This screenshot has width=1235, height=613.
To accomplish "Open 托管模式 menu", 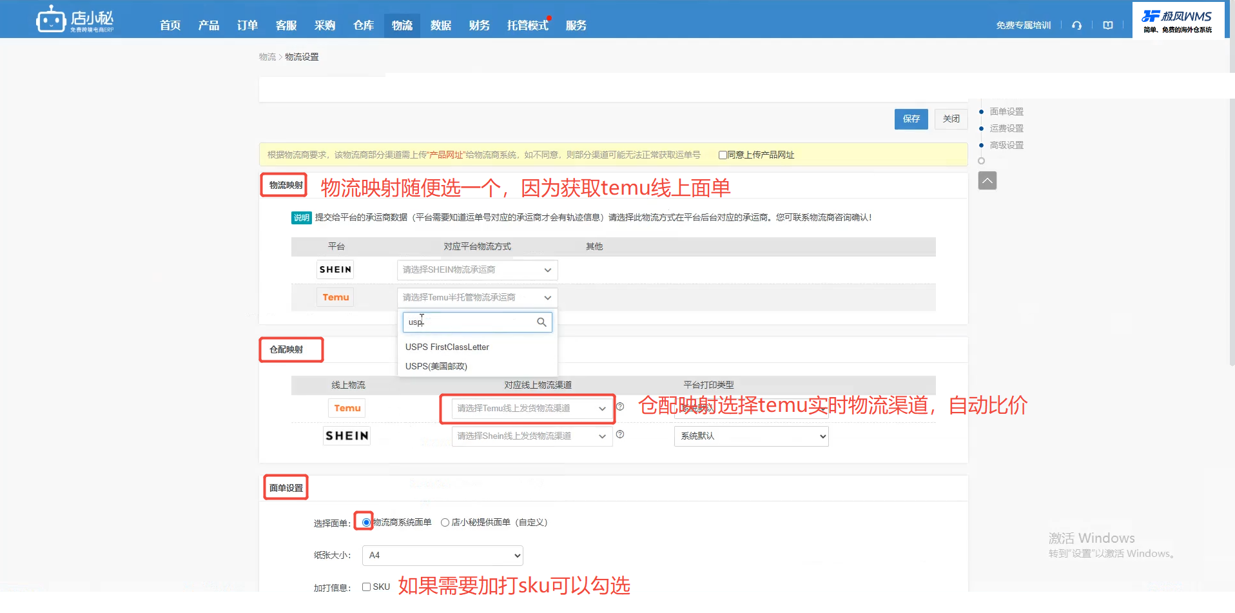I will pos(527,25).
